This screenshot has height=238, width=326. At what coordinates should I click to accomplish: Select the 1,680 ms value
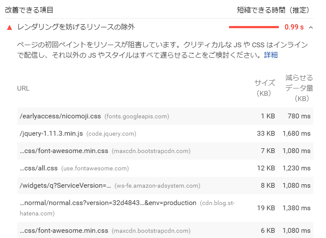pos(297,134)
